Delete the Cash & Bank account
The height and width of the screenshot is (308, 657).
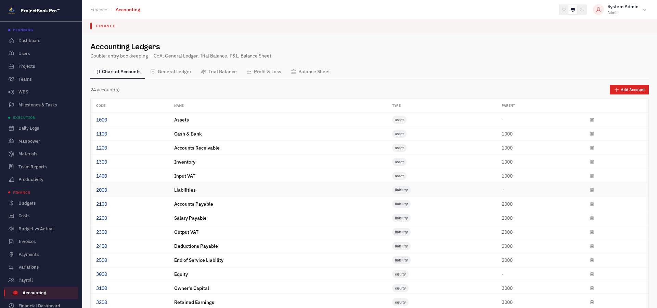coord(592,134)
